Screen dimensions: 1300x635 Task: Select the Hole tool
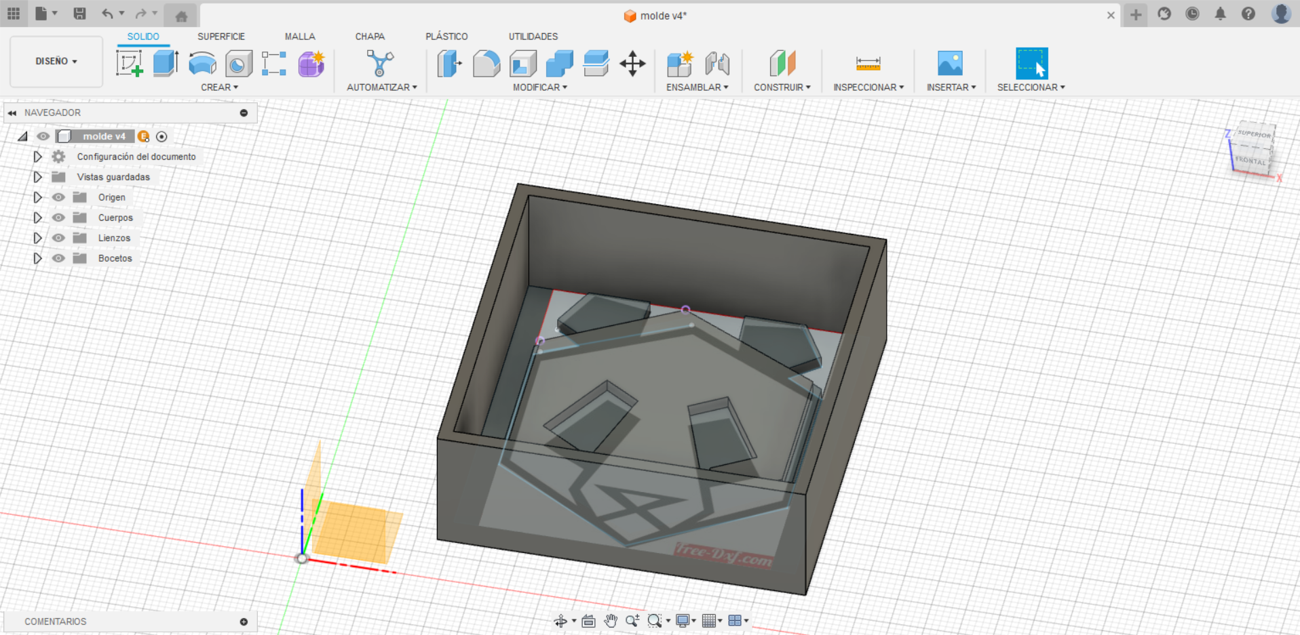pos(238,64)
